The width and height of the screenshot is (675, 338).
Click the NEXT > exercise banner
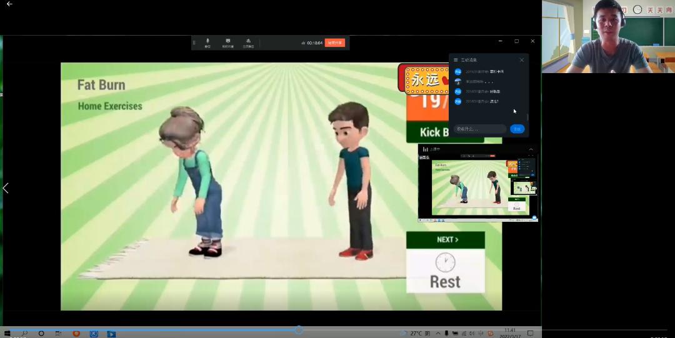tap(445, 240)
